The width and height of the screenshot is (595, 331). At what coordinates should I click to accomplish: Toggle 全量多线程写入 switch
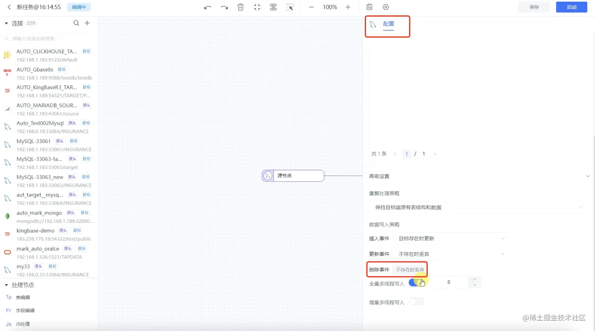tap(416, 282)
